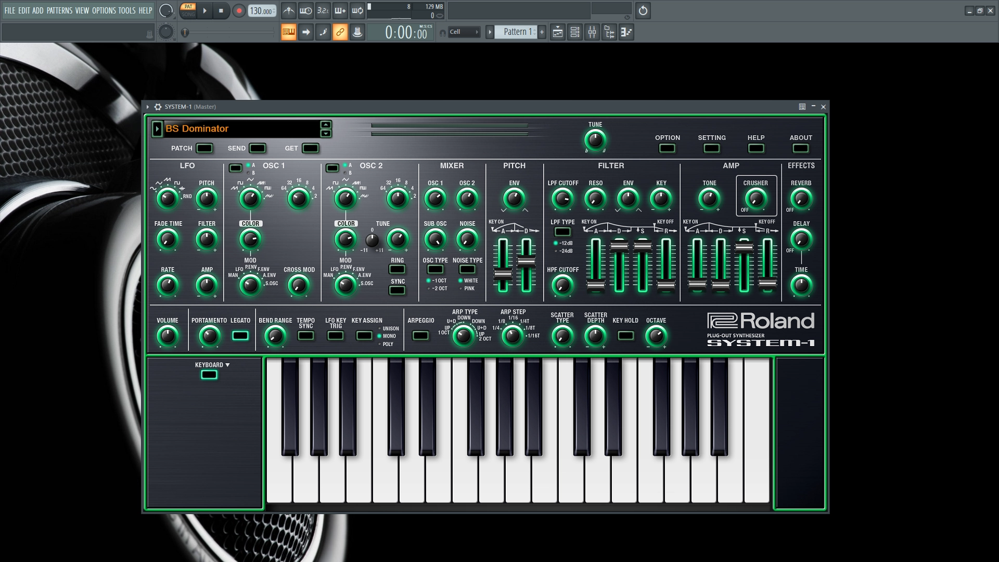Expand plugin menu arrow in SYSTEM-1 titlebar

pyautogui.click(x=148, y=107)
